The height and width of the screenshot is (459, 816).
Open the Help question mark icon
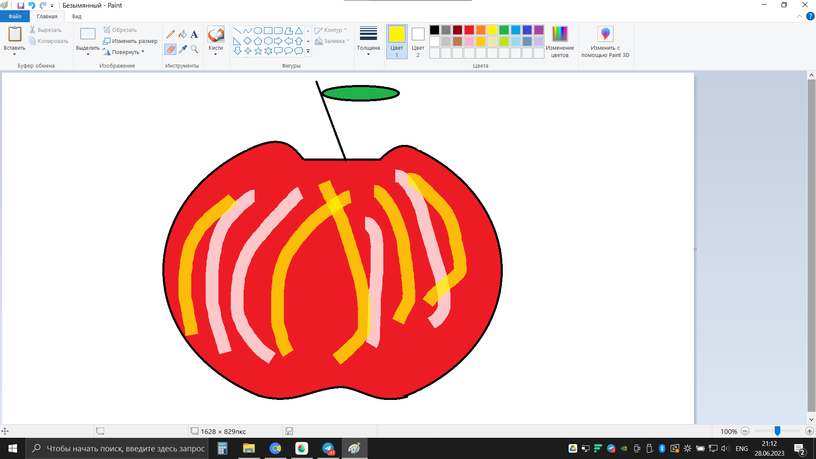coord(810,17)
